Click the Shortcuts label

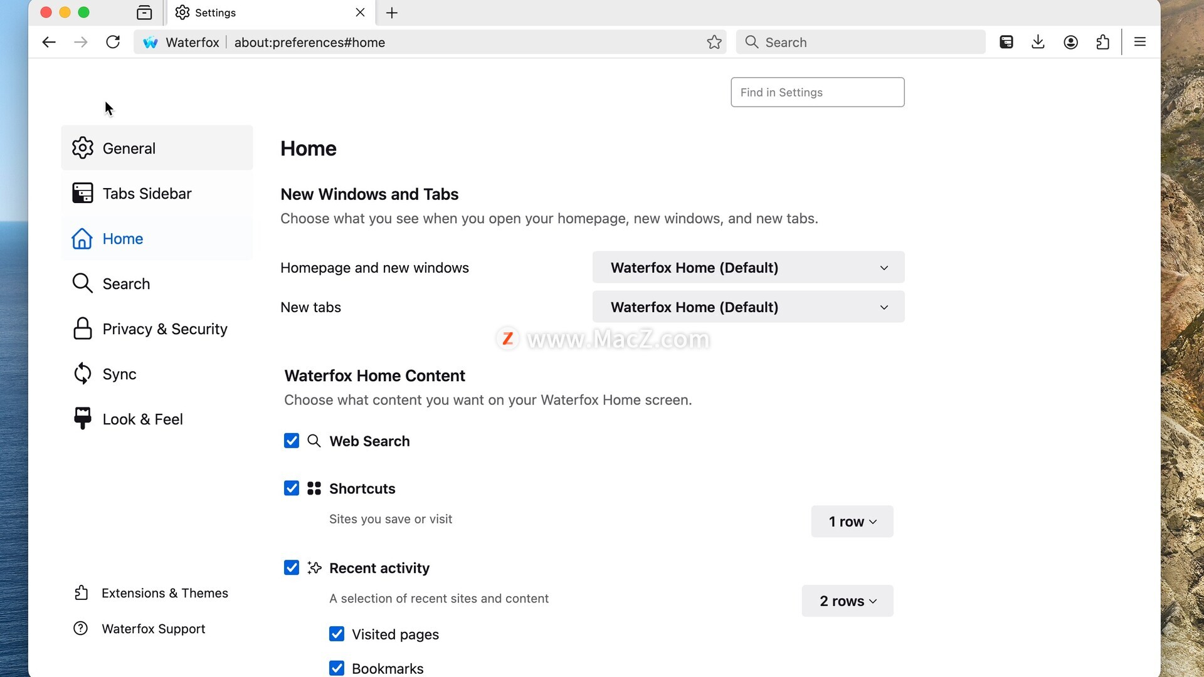362,488
